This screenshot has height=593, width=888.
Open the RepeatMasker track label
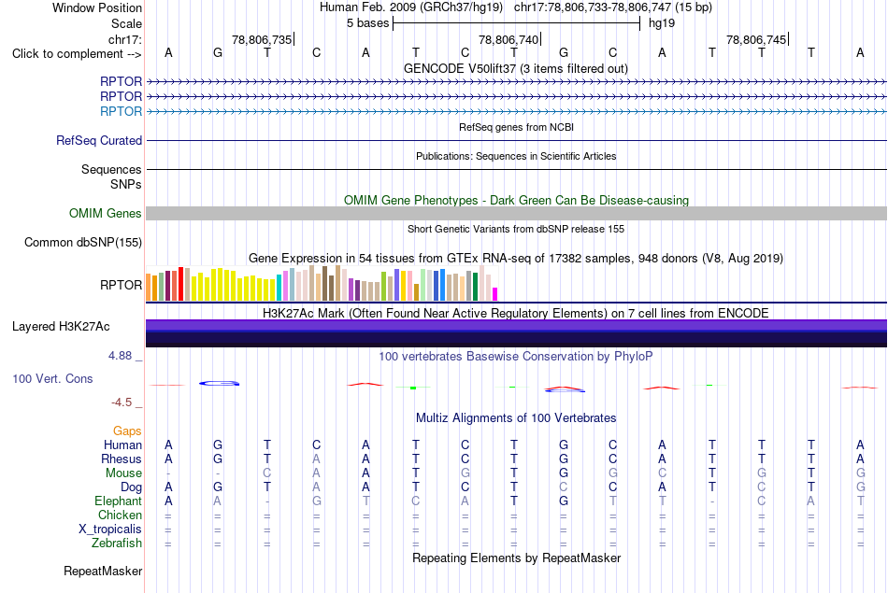click(x=103, y=571)
